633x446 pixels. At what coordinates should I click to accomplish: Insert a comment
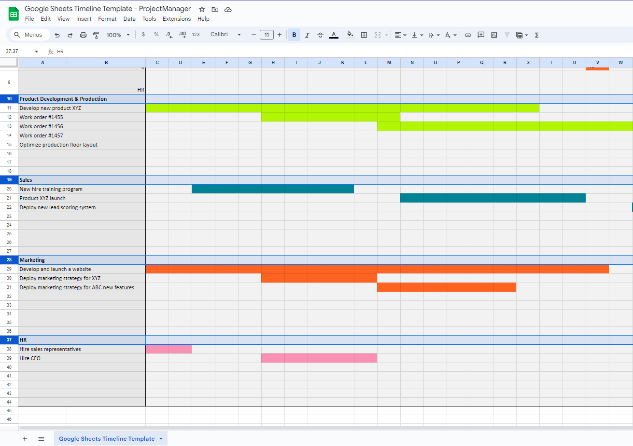tap(481, 35)
